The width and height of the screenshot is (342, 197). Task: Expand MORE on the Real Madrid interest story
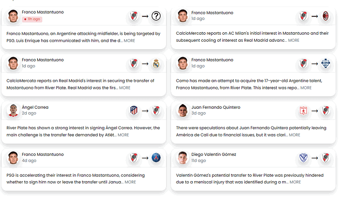point(124,88)
